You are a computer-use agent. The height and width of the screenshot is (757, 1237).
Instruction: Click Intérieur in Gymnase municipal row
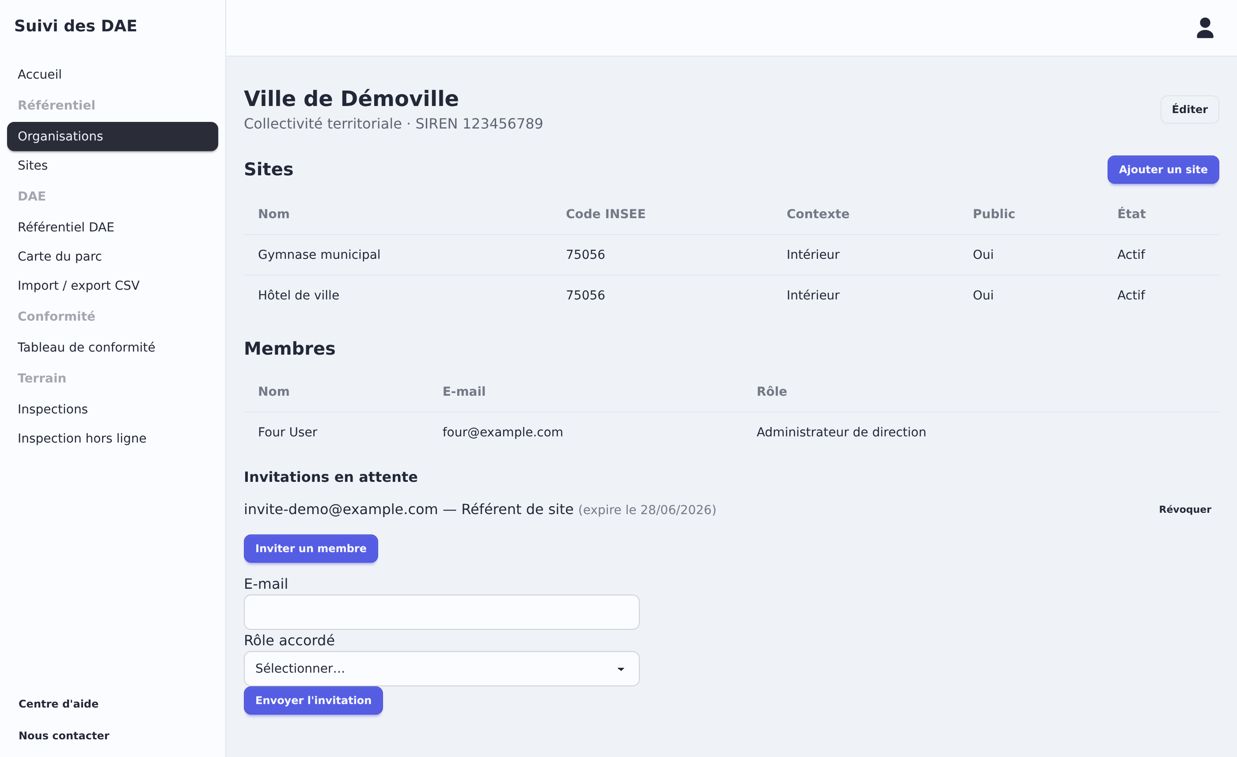pyautogui.click(x=813, y=254)
